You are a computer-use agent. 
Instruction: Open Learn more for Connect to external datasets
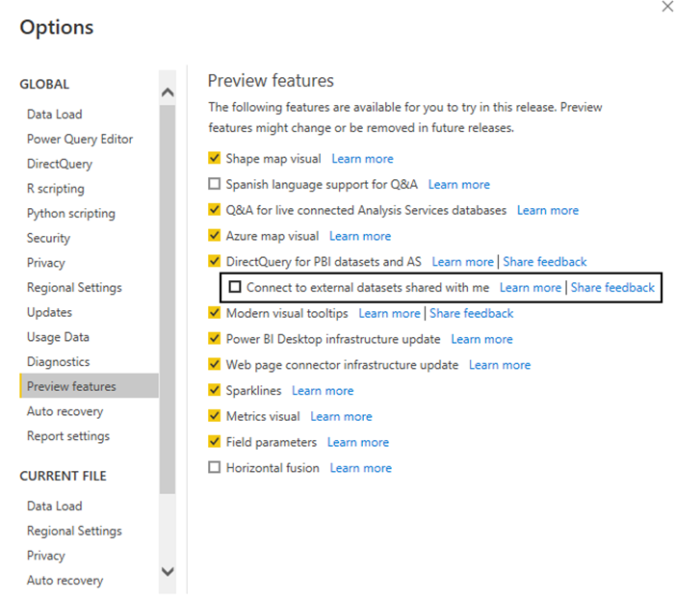[531, 288]
